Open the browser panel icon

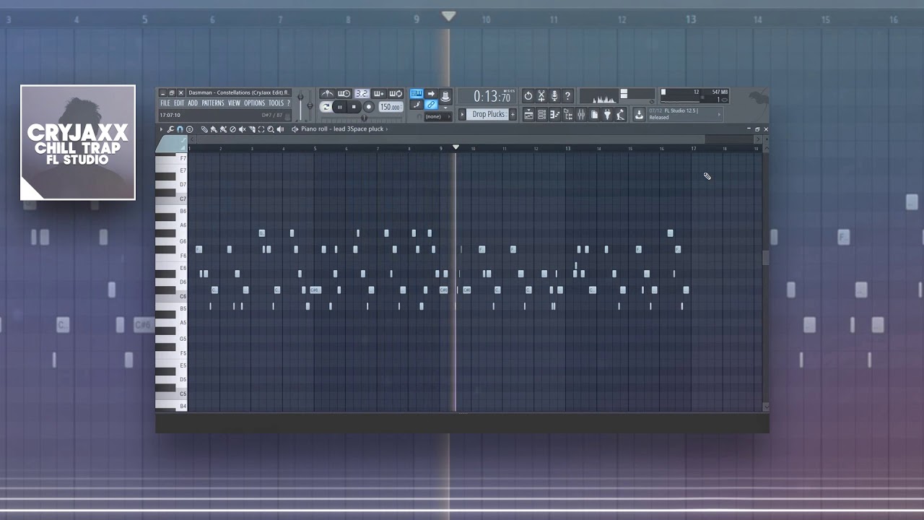point(568,114)
